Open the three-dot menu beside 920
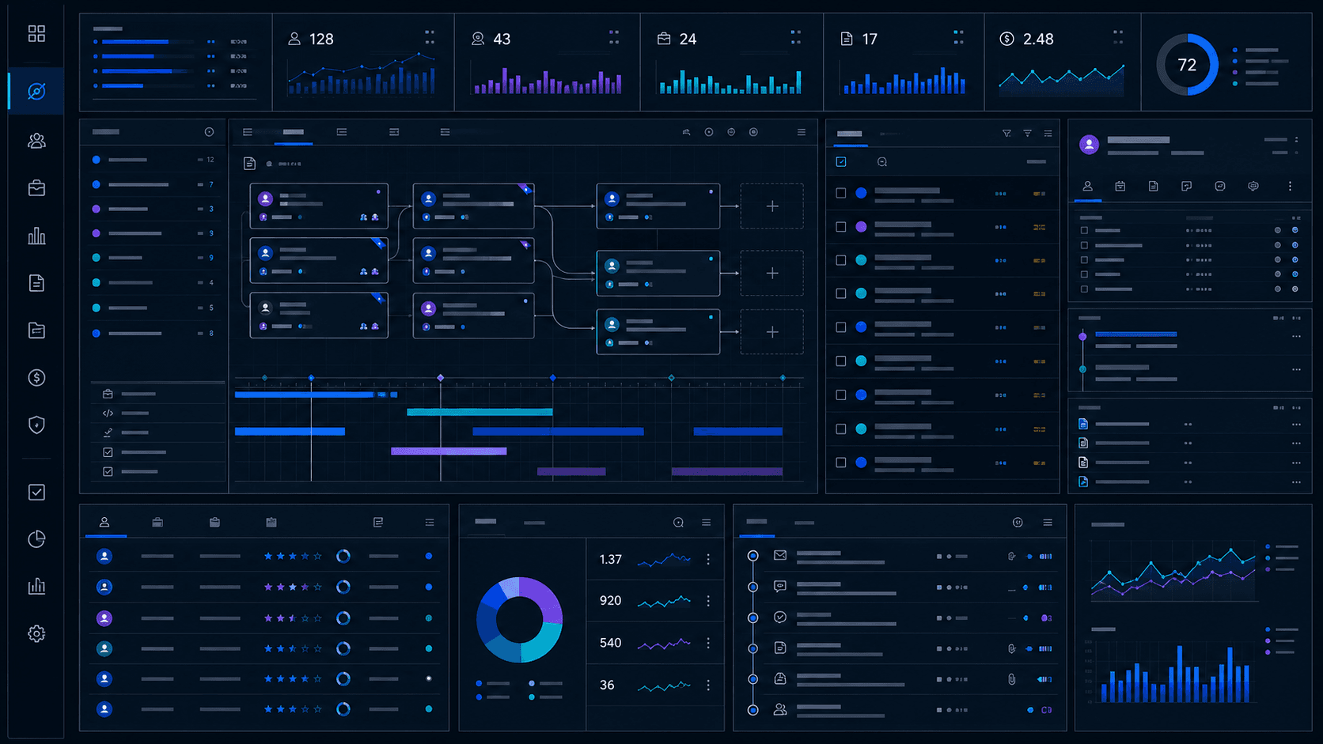Viewport: 1323px width, 744px height. point(708,601)
